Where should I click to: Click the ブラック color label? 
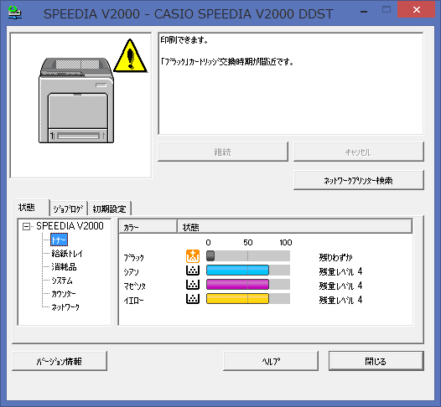(x=134, y=257)
